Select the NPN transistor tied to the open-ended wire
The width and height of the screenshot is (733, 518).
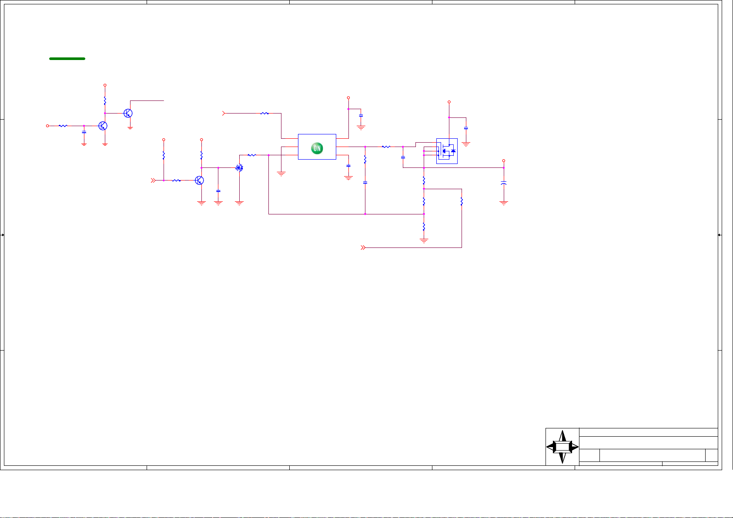(128, 113)
